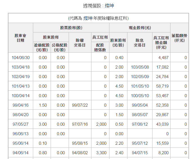Click employee bonus amount 53,467
Image resolution: width=193 pixels, height=159 pixels.
pos(162,96)
